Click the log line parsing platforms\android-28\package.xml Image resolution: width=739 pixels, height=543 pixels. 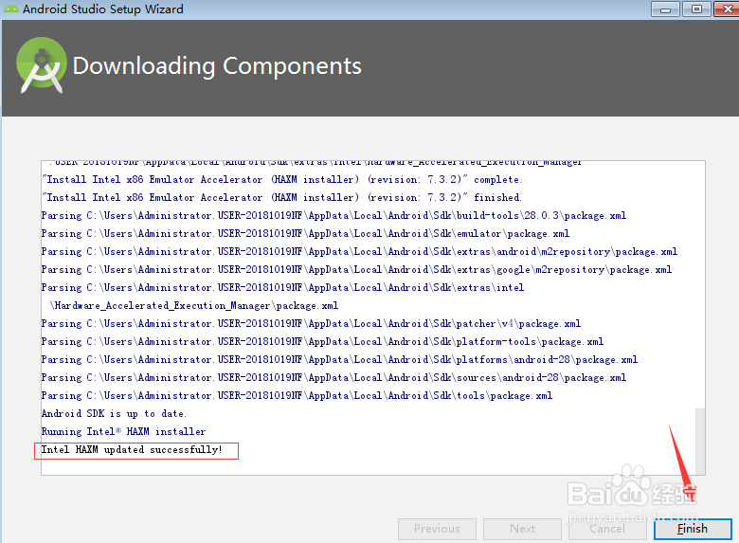click(x=339, y=360)
